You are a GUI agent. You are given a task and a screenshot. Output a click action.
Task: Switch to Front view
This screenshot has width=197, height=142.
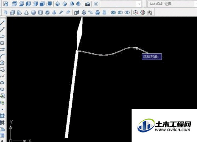42,4
